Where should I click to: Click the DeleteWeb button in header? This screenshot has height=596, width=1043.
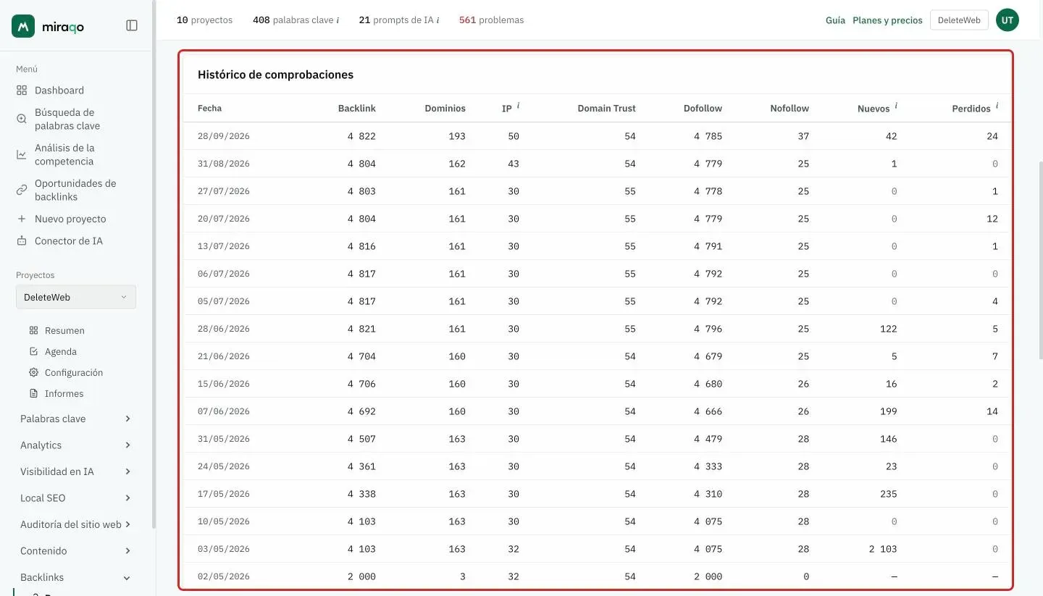click(x=959, y=20)
